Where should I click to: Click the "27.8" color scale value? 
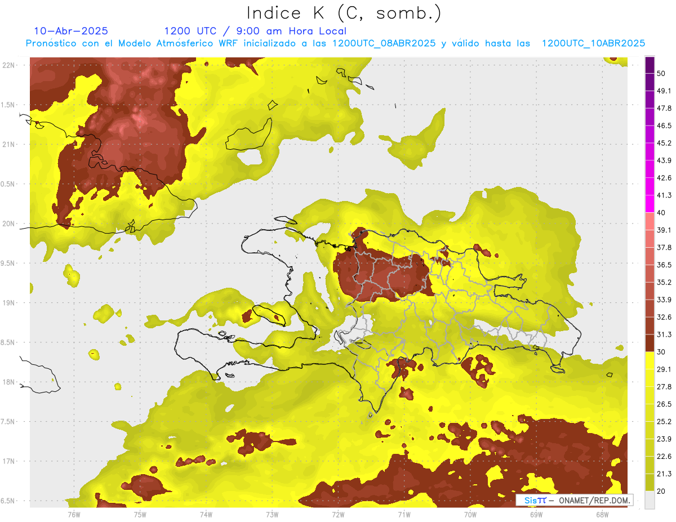tap(664, 387)
